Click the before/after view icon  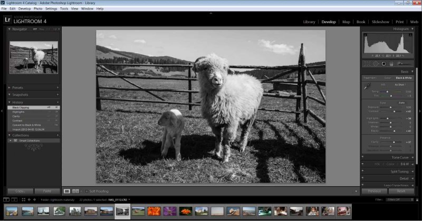(76, 191)
